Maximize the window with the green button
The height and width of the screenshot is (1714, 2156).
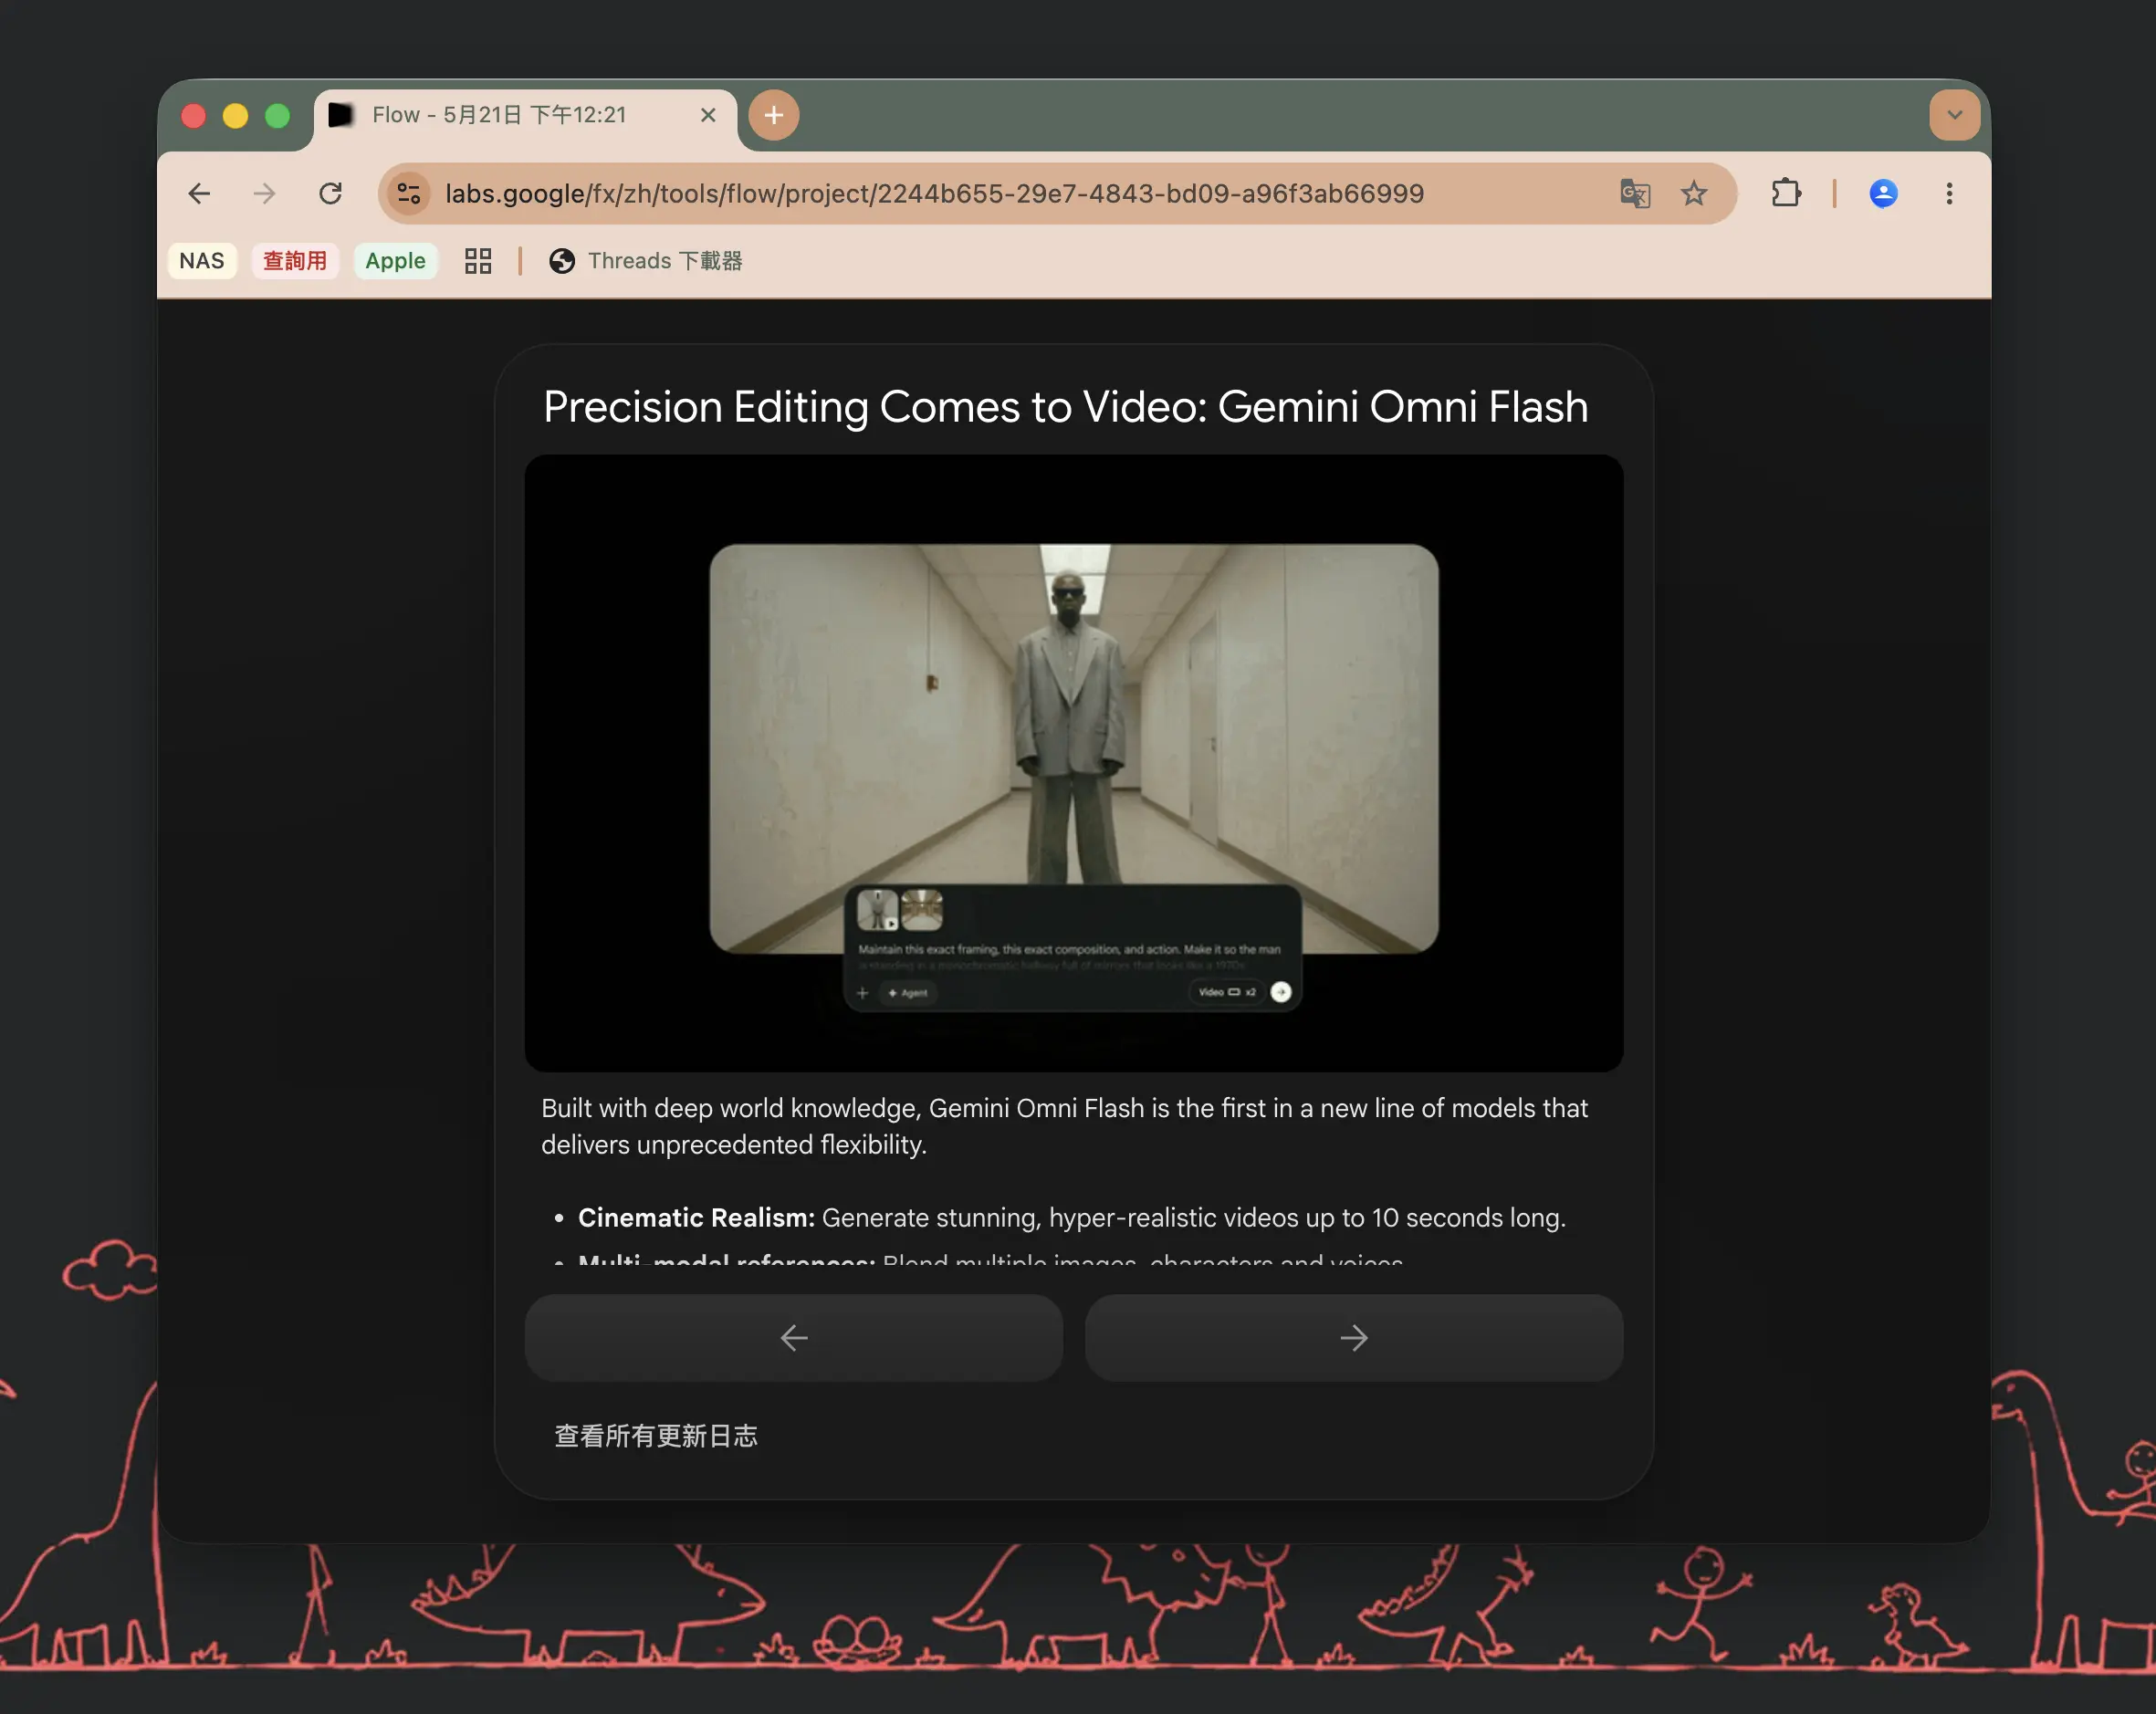tap(278, 116)
